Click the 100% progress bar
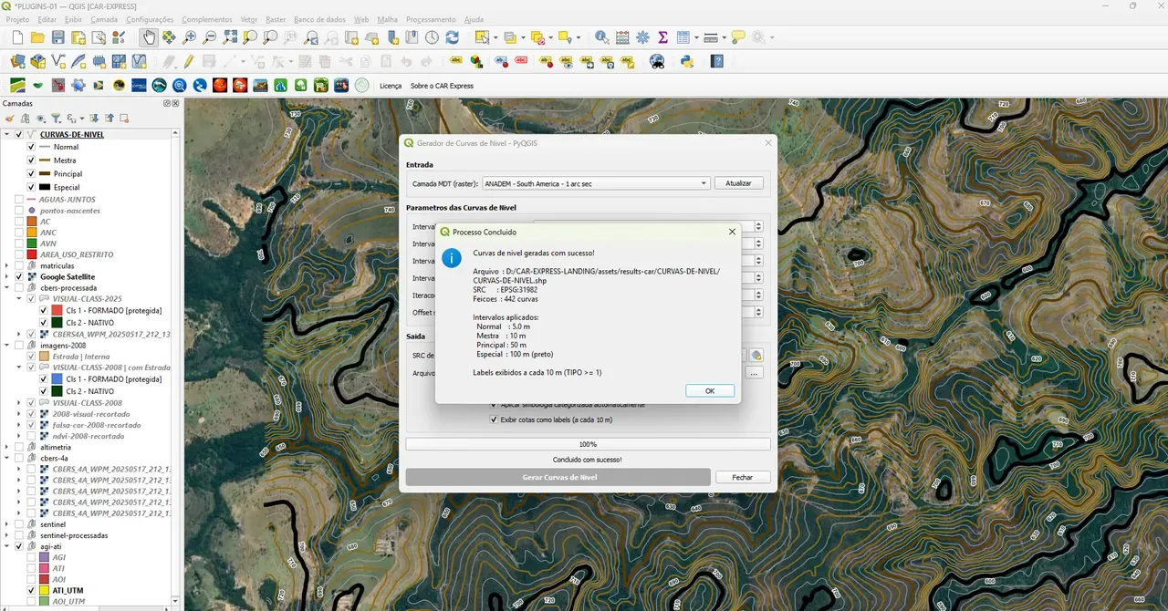The image size is (1168, 611). click(588, 444)
